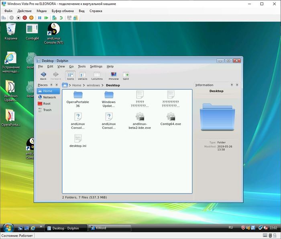Toggle Preview mode in Dolphin
The width and height of the screenshot is (281, 239).
(114, 76)
